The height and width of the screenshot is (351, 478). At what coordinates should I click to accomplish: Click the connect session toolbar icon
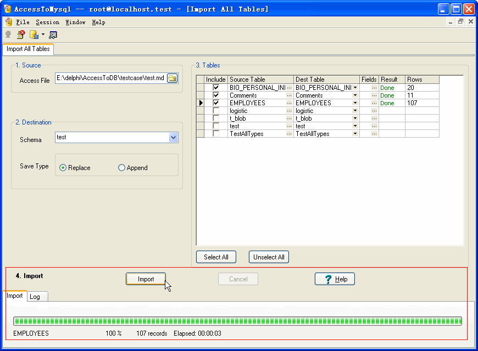[x=9, y=35]
